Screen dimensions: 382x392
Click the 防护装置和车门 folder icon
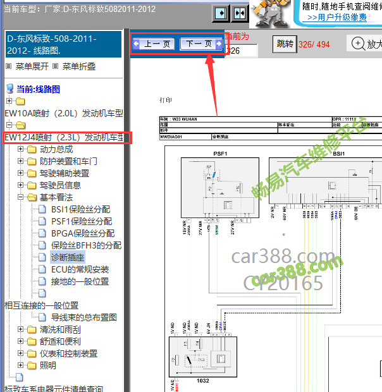(x=32, y=161)
